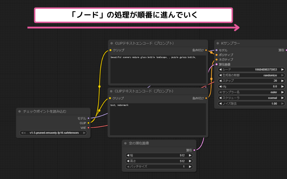Click the ポジティブ input socket on Kサンプラー
The image size is (287, 179).
217,55
